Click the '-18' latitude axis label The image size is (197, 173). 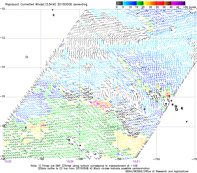click(2, 126)
